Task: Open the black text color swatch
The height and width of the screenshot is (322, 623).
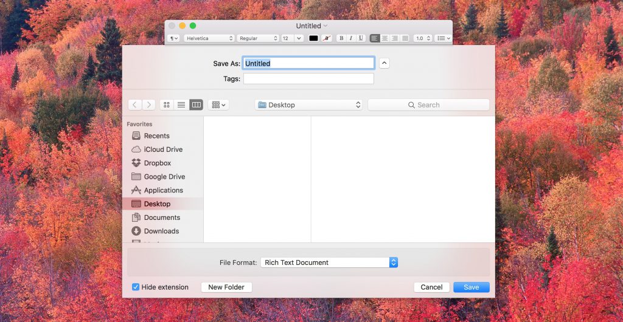Action: coord(313,38)
